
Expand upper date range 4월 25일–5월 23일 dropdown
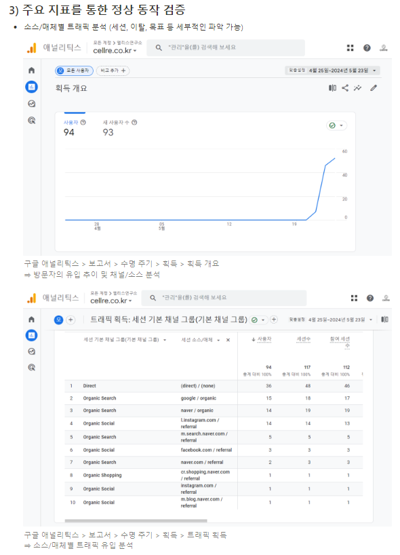coord(332,71)
